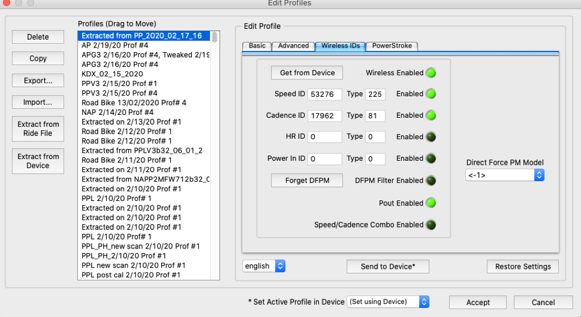
Task: Switch to the PowerStroke tab
Action: tap(391, 46)
